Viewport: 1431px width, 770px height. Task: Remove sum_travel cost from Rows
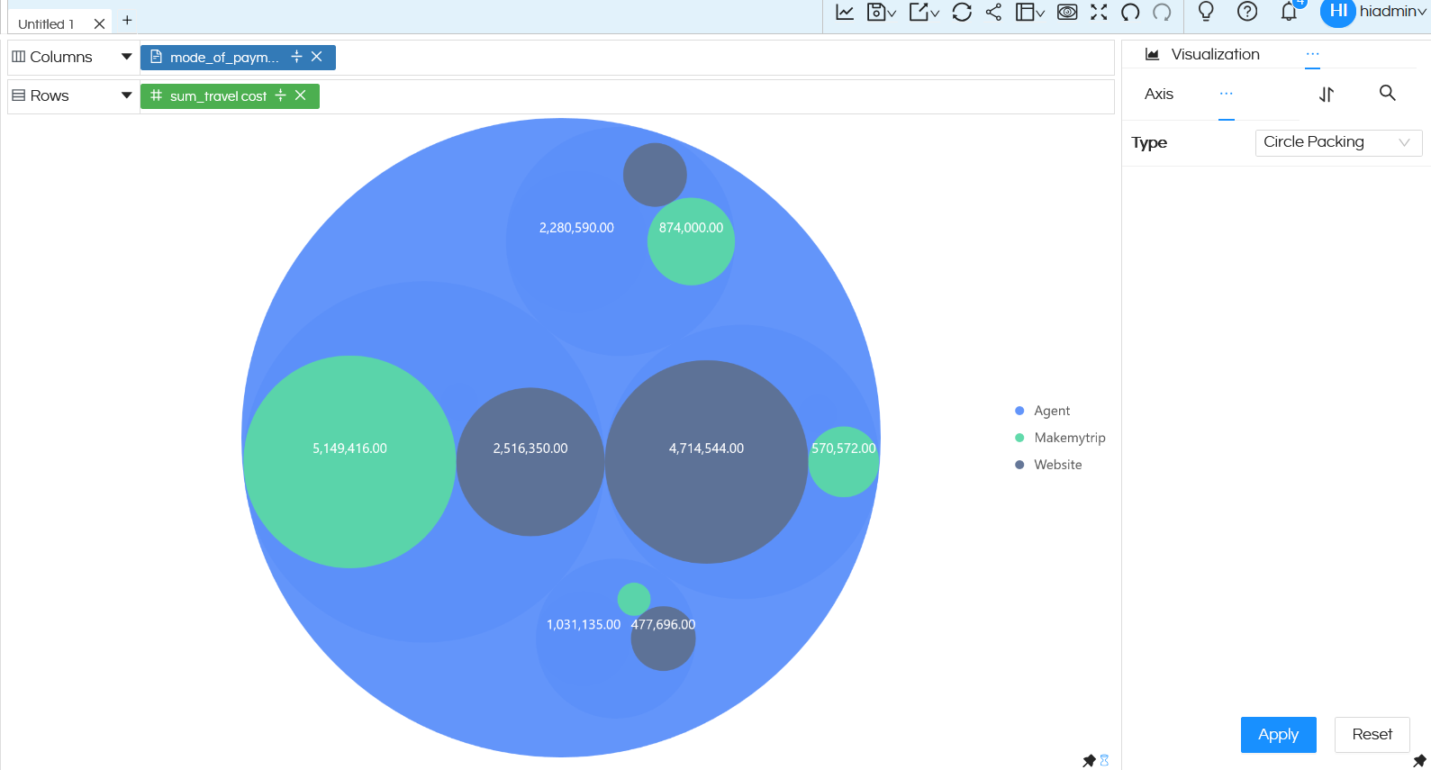[301, 95]
